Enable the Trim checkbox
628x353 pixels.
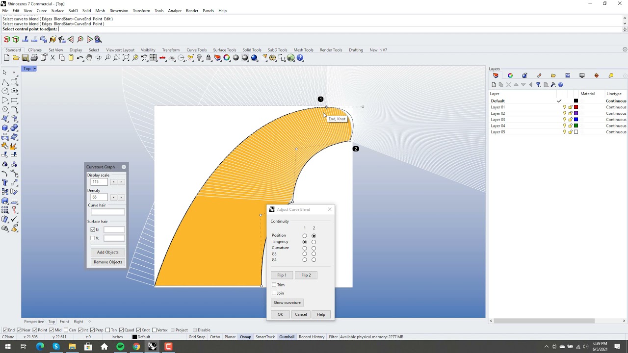(274, 285)
